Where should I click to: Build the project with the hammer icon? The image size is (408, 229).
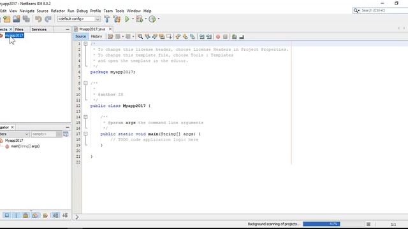(106, 19)
